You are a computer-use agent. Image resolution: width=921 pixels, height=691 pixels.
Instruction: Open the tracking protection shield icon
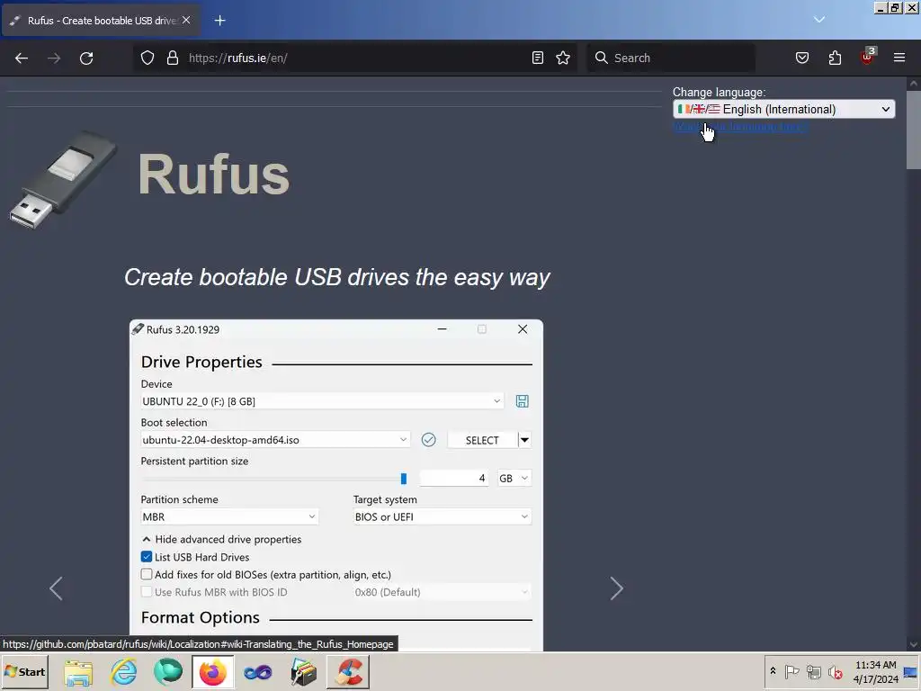pos(148,58)
